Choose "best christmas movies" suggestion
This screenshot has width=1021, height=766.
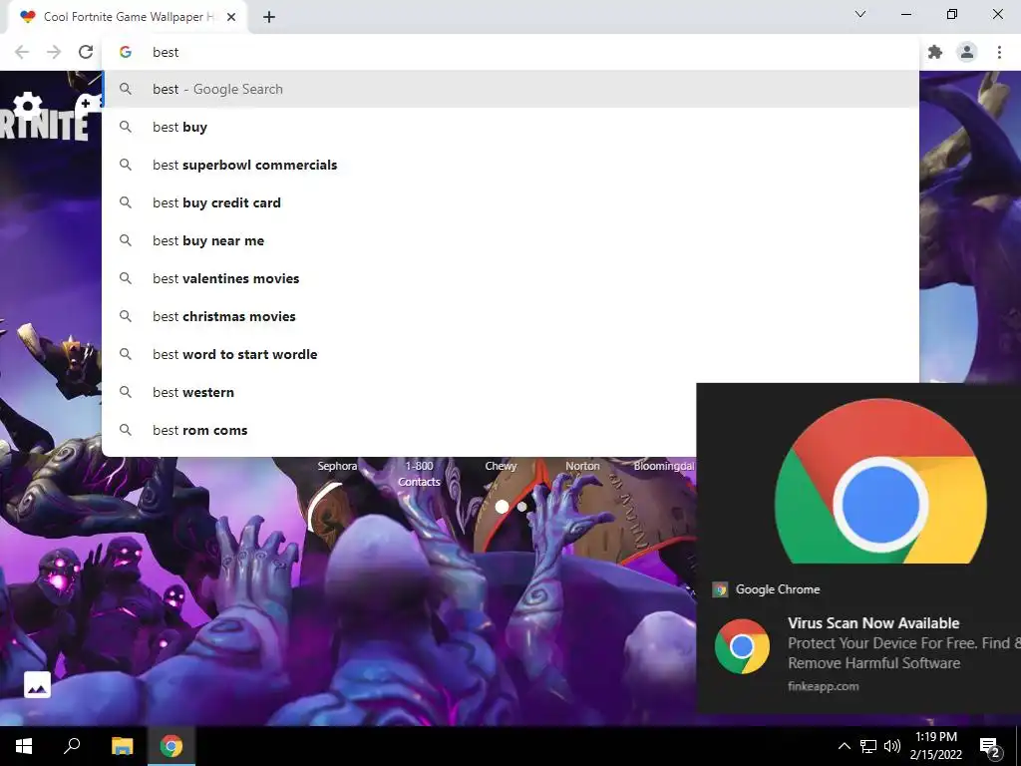(510, 316)
